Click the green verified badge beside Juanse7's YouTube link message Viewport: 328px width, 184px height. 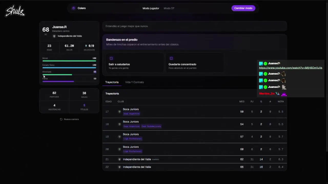[x=265, y=63]
